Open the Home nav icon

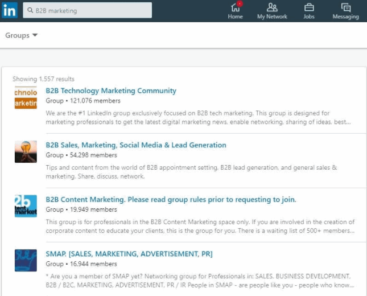[235, 7]
